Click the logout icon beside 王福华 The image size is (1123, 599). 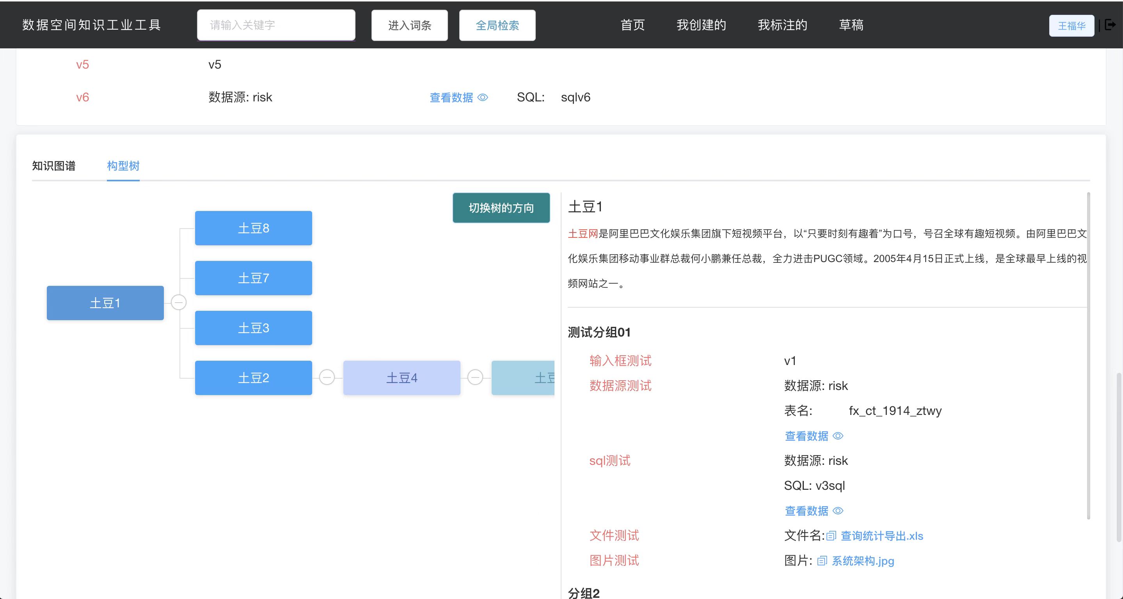1111,25
